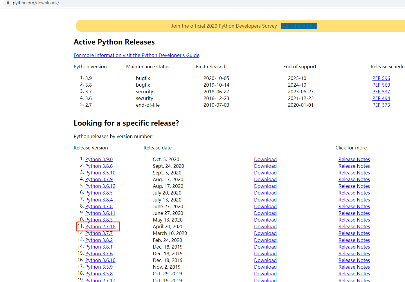Open the Python 3.6.10 release link

[x=100, y=260]
